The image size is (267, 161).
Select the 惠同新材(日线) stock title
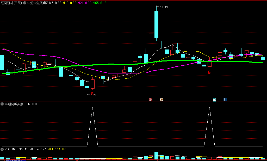(x=11, y=3)
